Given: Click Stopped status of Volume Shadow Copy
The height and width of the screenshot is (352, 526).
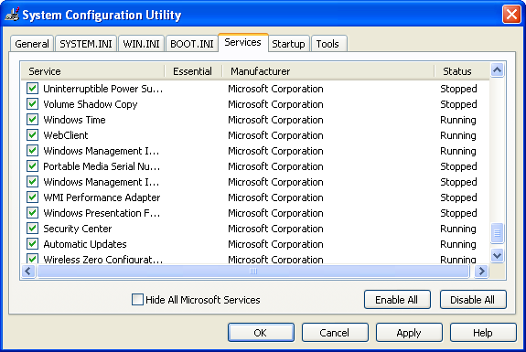Looking at the screenshot, I should (458, 104).
